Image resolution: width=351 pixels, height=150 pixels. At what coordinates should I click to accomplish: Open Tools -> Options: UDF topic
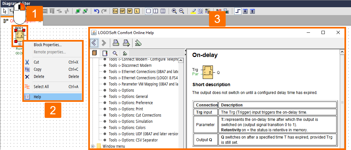pos(143,134)
